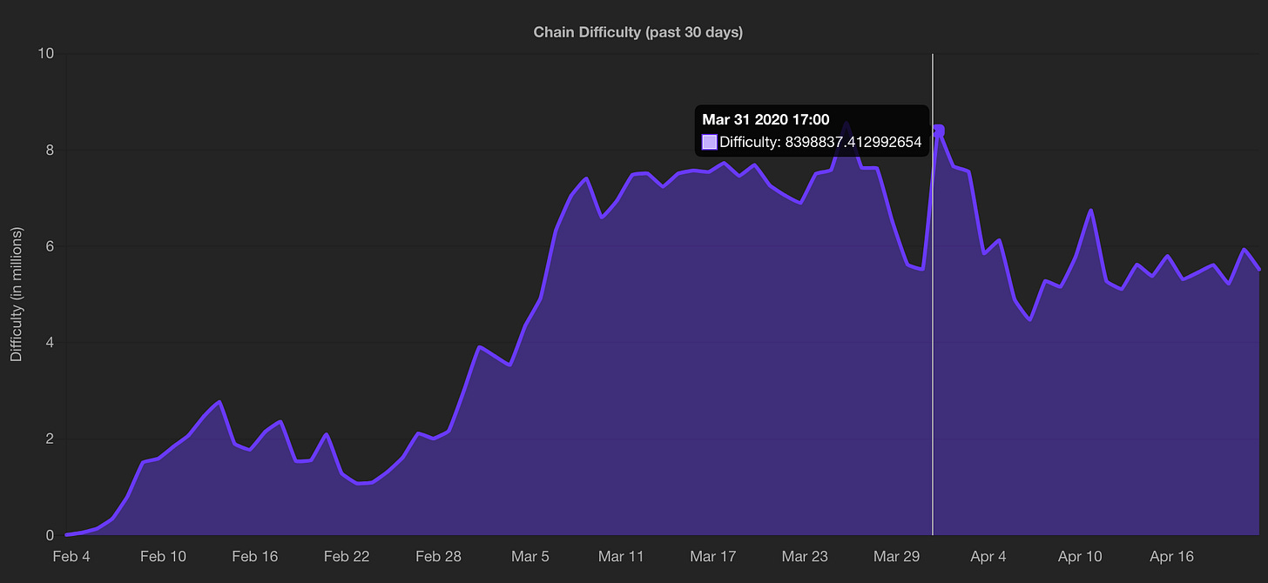Viewport: 1268px width, 583px height.
Task: Select the Feb 4 x-axis label
Action: click(71, 556)
